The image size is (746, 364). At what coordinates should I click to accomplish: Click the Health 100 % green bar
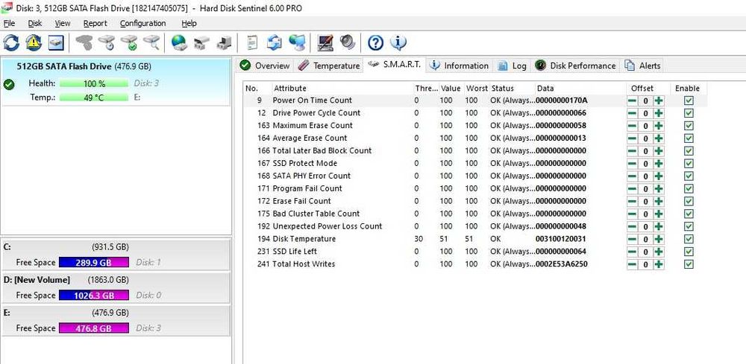click(94, 83)
